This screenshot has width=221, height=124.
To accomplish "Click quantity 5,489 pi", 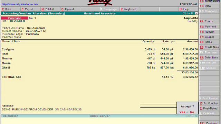I will [150, 49].
